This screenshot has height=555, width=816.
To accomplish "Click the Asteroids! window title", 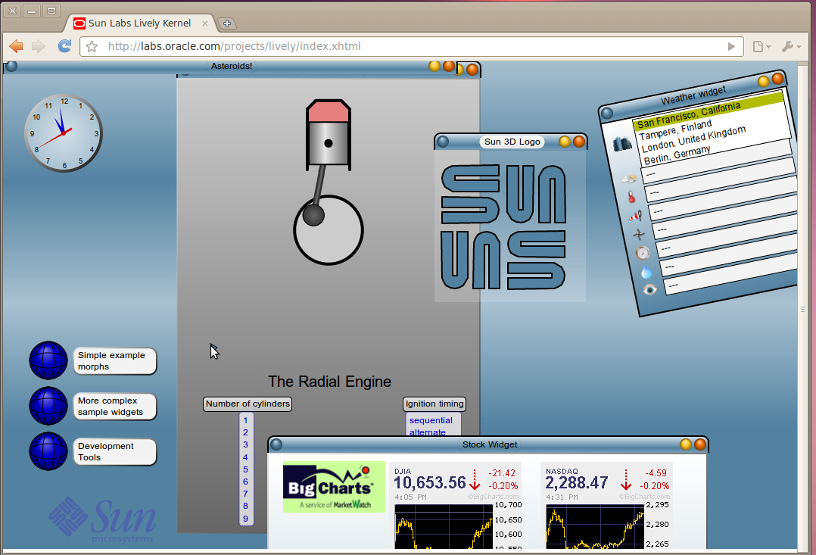I will pos(232,66).
